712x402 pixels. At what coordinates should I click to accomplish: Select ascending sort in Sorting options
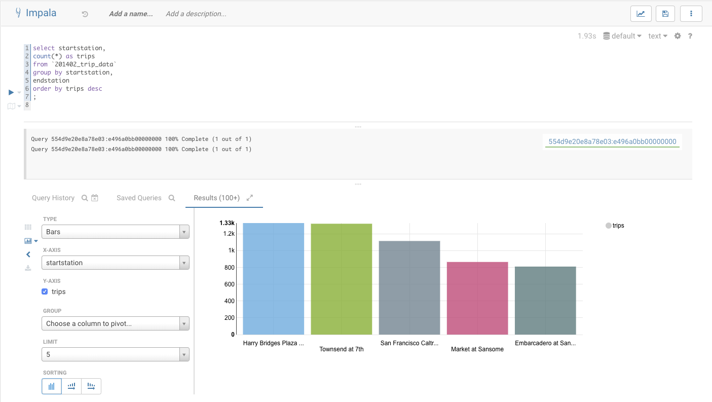tap(71, 386)
